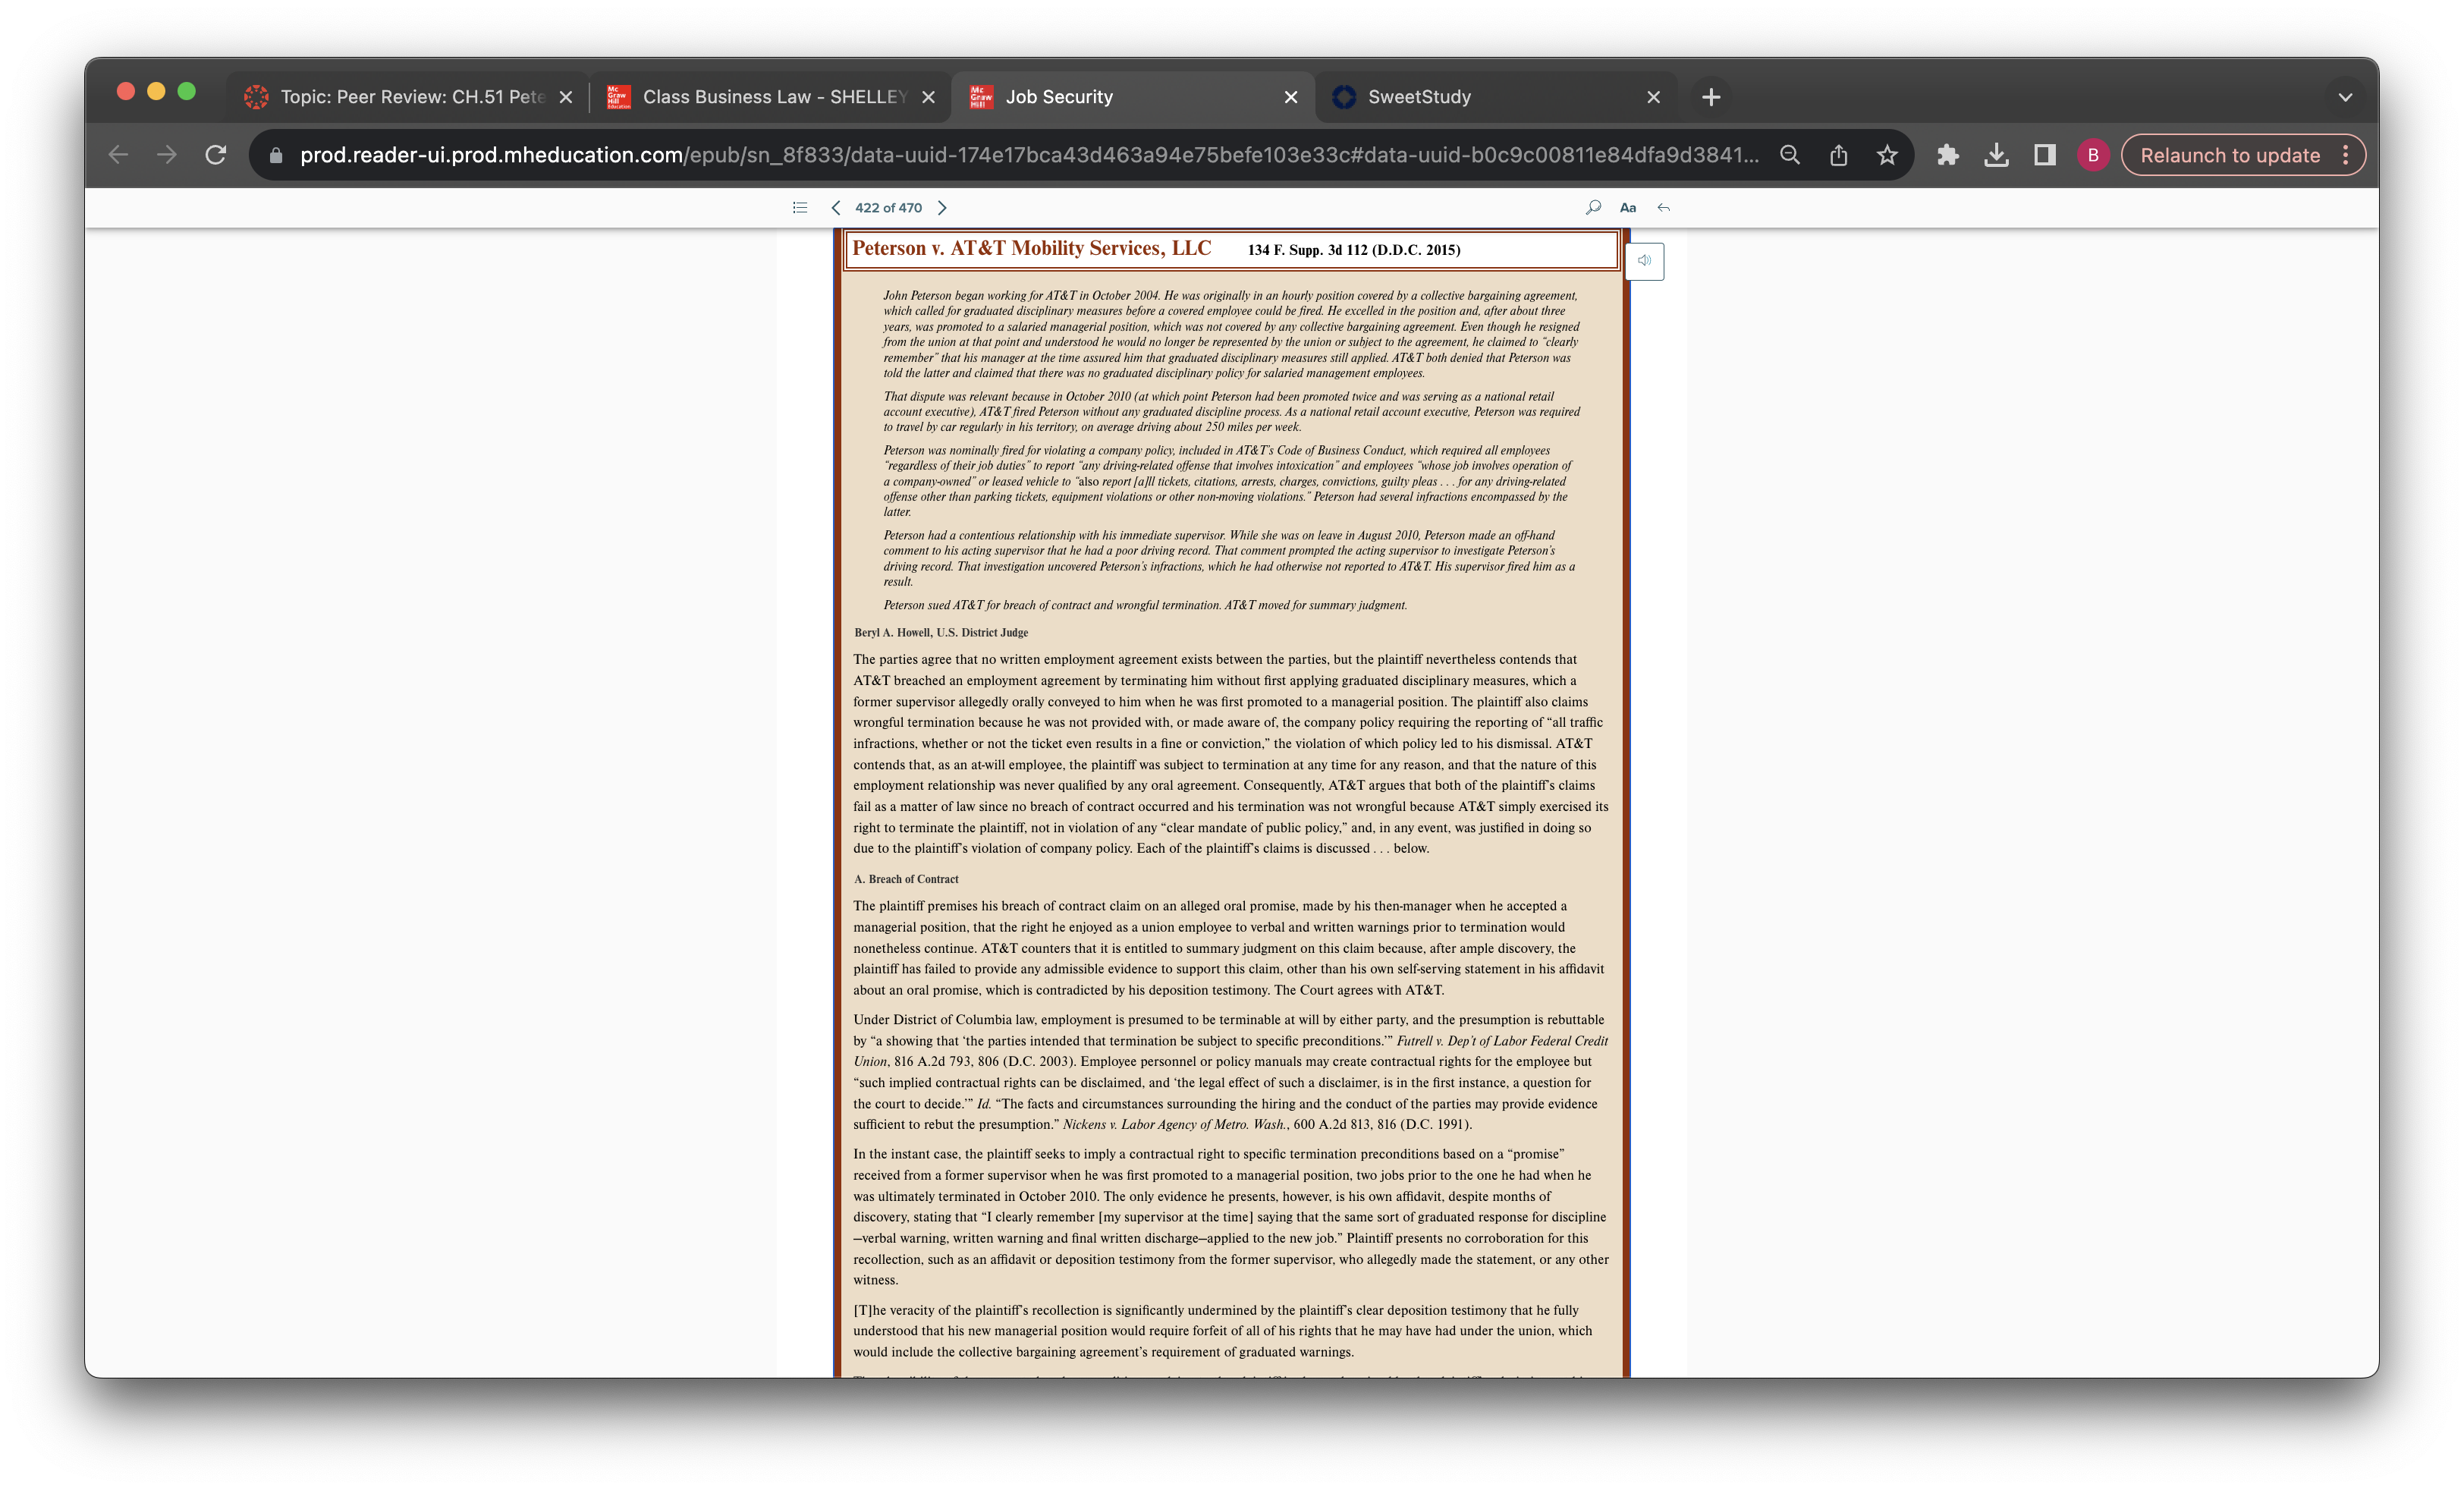Image resolution: width=2464 pixels, height=1490 pixels.
Task: Share this page via share icon
Action: click(1839, 155)
